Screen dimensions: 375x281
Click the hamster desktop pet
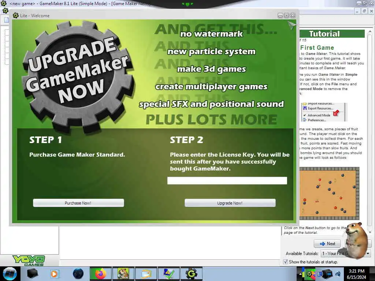click(x=357, y=240)
